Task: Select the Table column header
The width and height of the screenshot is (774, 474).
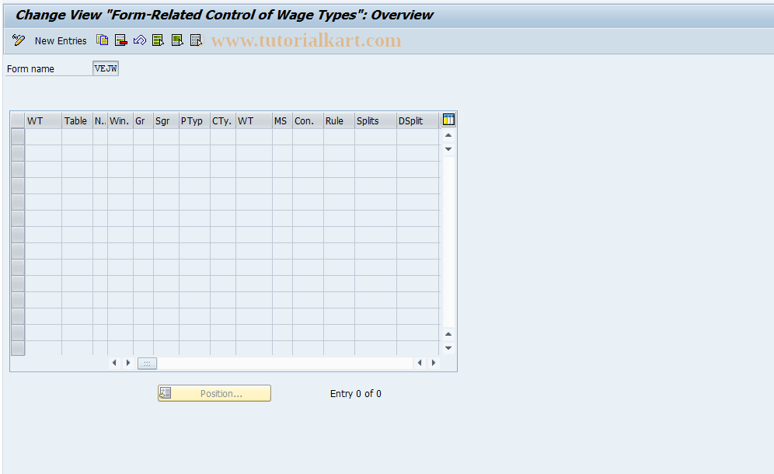Action: (x=78, y=121)
